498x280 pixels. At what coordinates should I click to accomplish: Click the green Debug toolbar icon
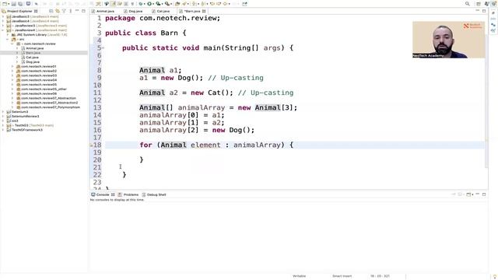pyautogui.click(x=140, y=4)
